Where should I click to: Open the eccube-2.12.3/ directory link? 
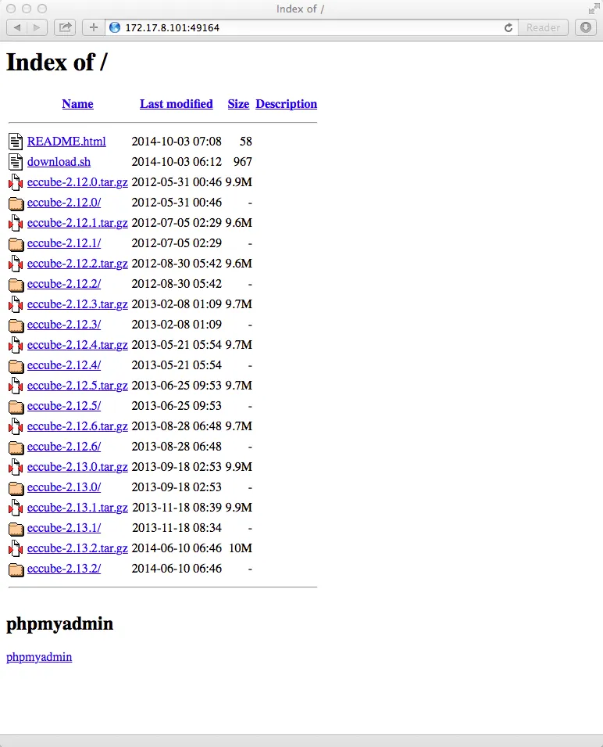pos(63,325)
